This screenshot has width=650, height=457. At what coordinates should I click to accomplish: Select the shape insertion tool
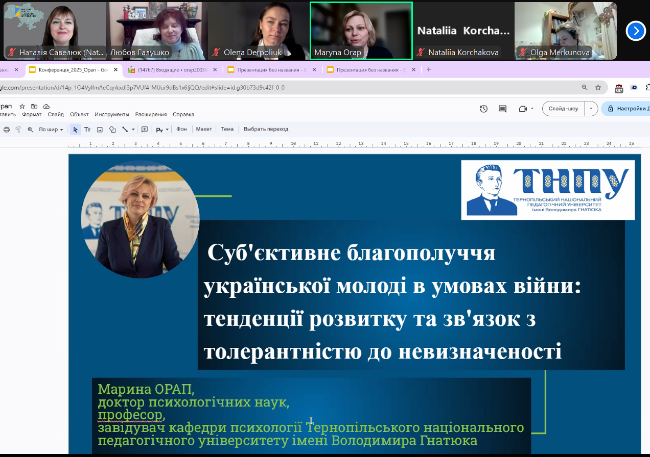tap(112, 129)
